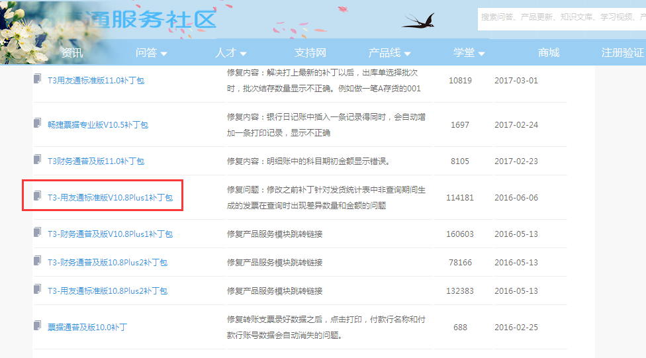Expand the 问答 dropdown menu
Screen dimensions: 646x358
152,53
